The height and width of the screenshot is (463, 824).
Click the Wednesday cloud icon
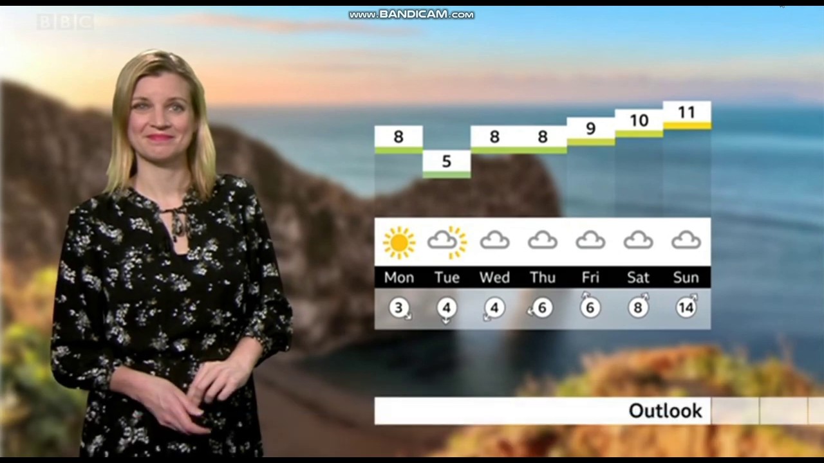click(494, 241)
